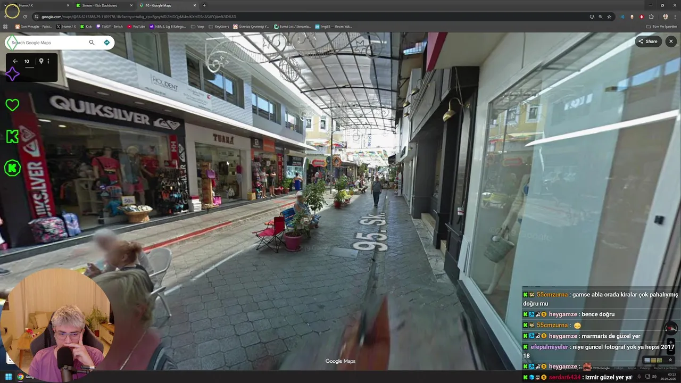
Task: Close the 10 - Google Maps tab
Action: click(195, 5)
